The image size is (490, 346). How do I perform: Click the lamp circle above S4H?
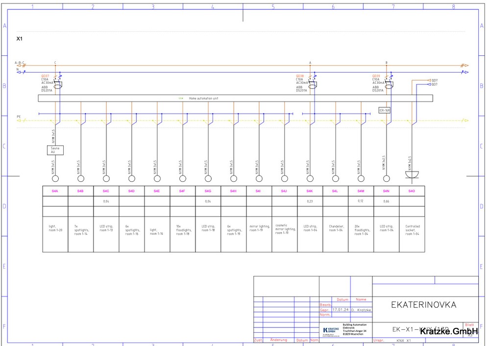[234, 178]
